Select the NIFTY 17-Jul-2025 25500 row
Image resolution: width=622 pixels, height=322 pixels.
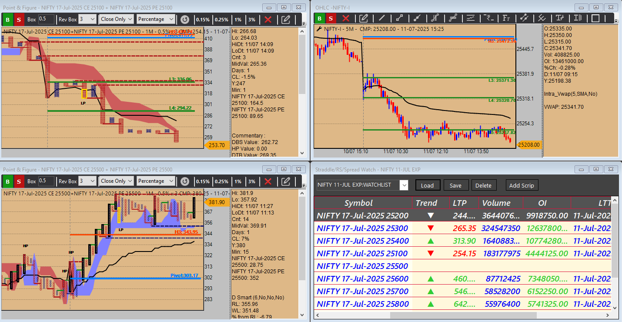click(x=462, y=266)
